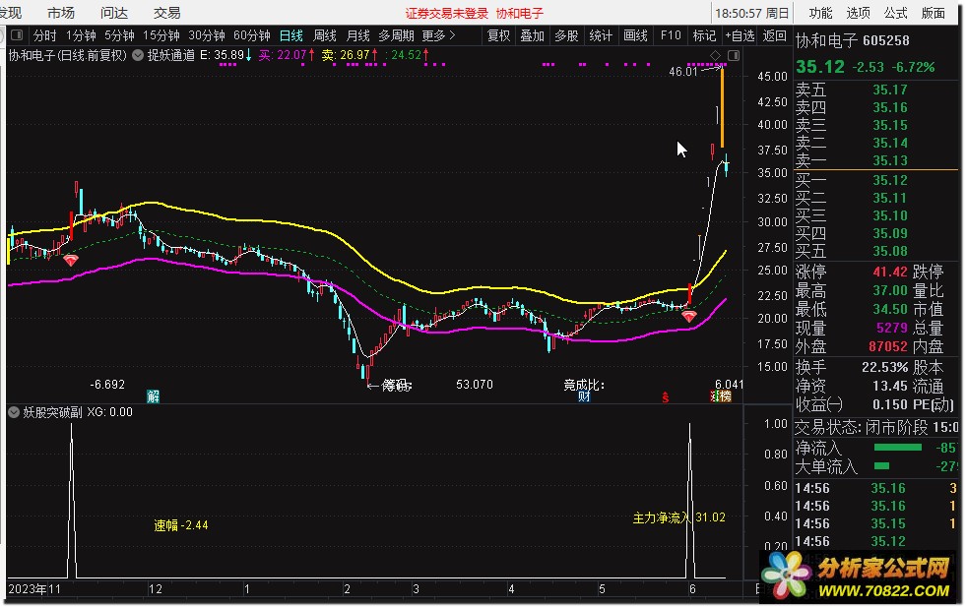Select the 15分钟 period

click(x=161, y=35)
